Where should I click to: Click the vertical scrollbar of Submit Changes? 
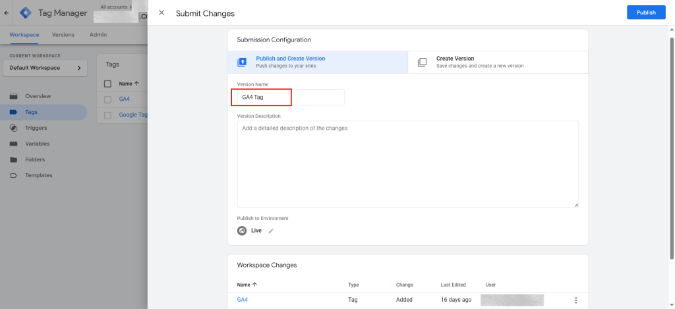672,148
